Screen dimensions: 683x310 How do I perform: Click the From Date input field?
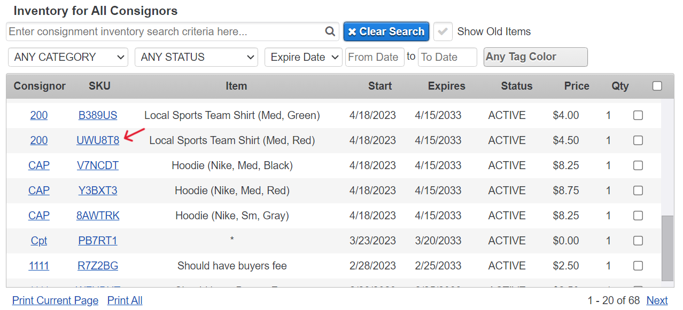373,57
